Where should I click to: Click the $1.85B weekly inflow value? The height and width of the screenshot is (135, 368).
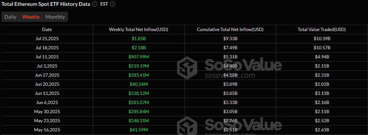tap(139, 39)
